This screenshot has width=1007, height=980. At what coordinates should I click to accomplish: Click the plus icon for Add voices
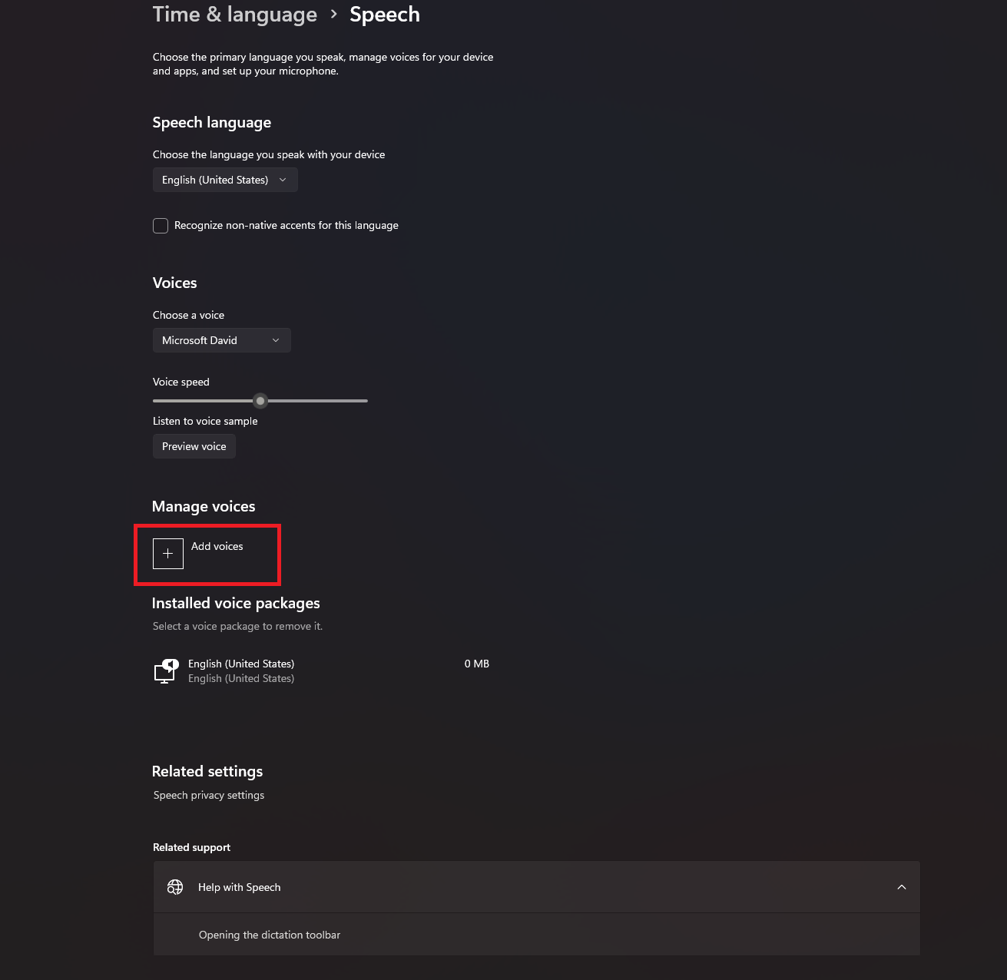click(168, 554)
